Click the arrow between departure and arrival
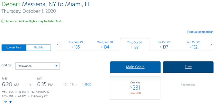The image size is (218, 104). point(30,85)
